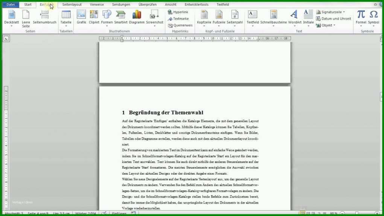The width and height of the screenshot is (384, 216).
Task: Insert a cross-reference via Querverweis
Action: coord(180,25)
